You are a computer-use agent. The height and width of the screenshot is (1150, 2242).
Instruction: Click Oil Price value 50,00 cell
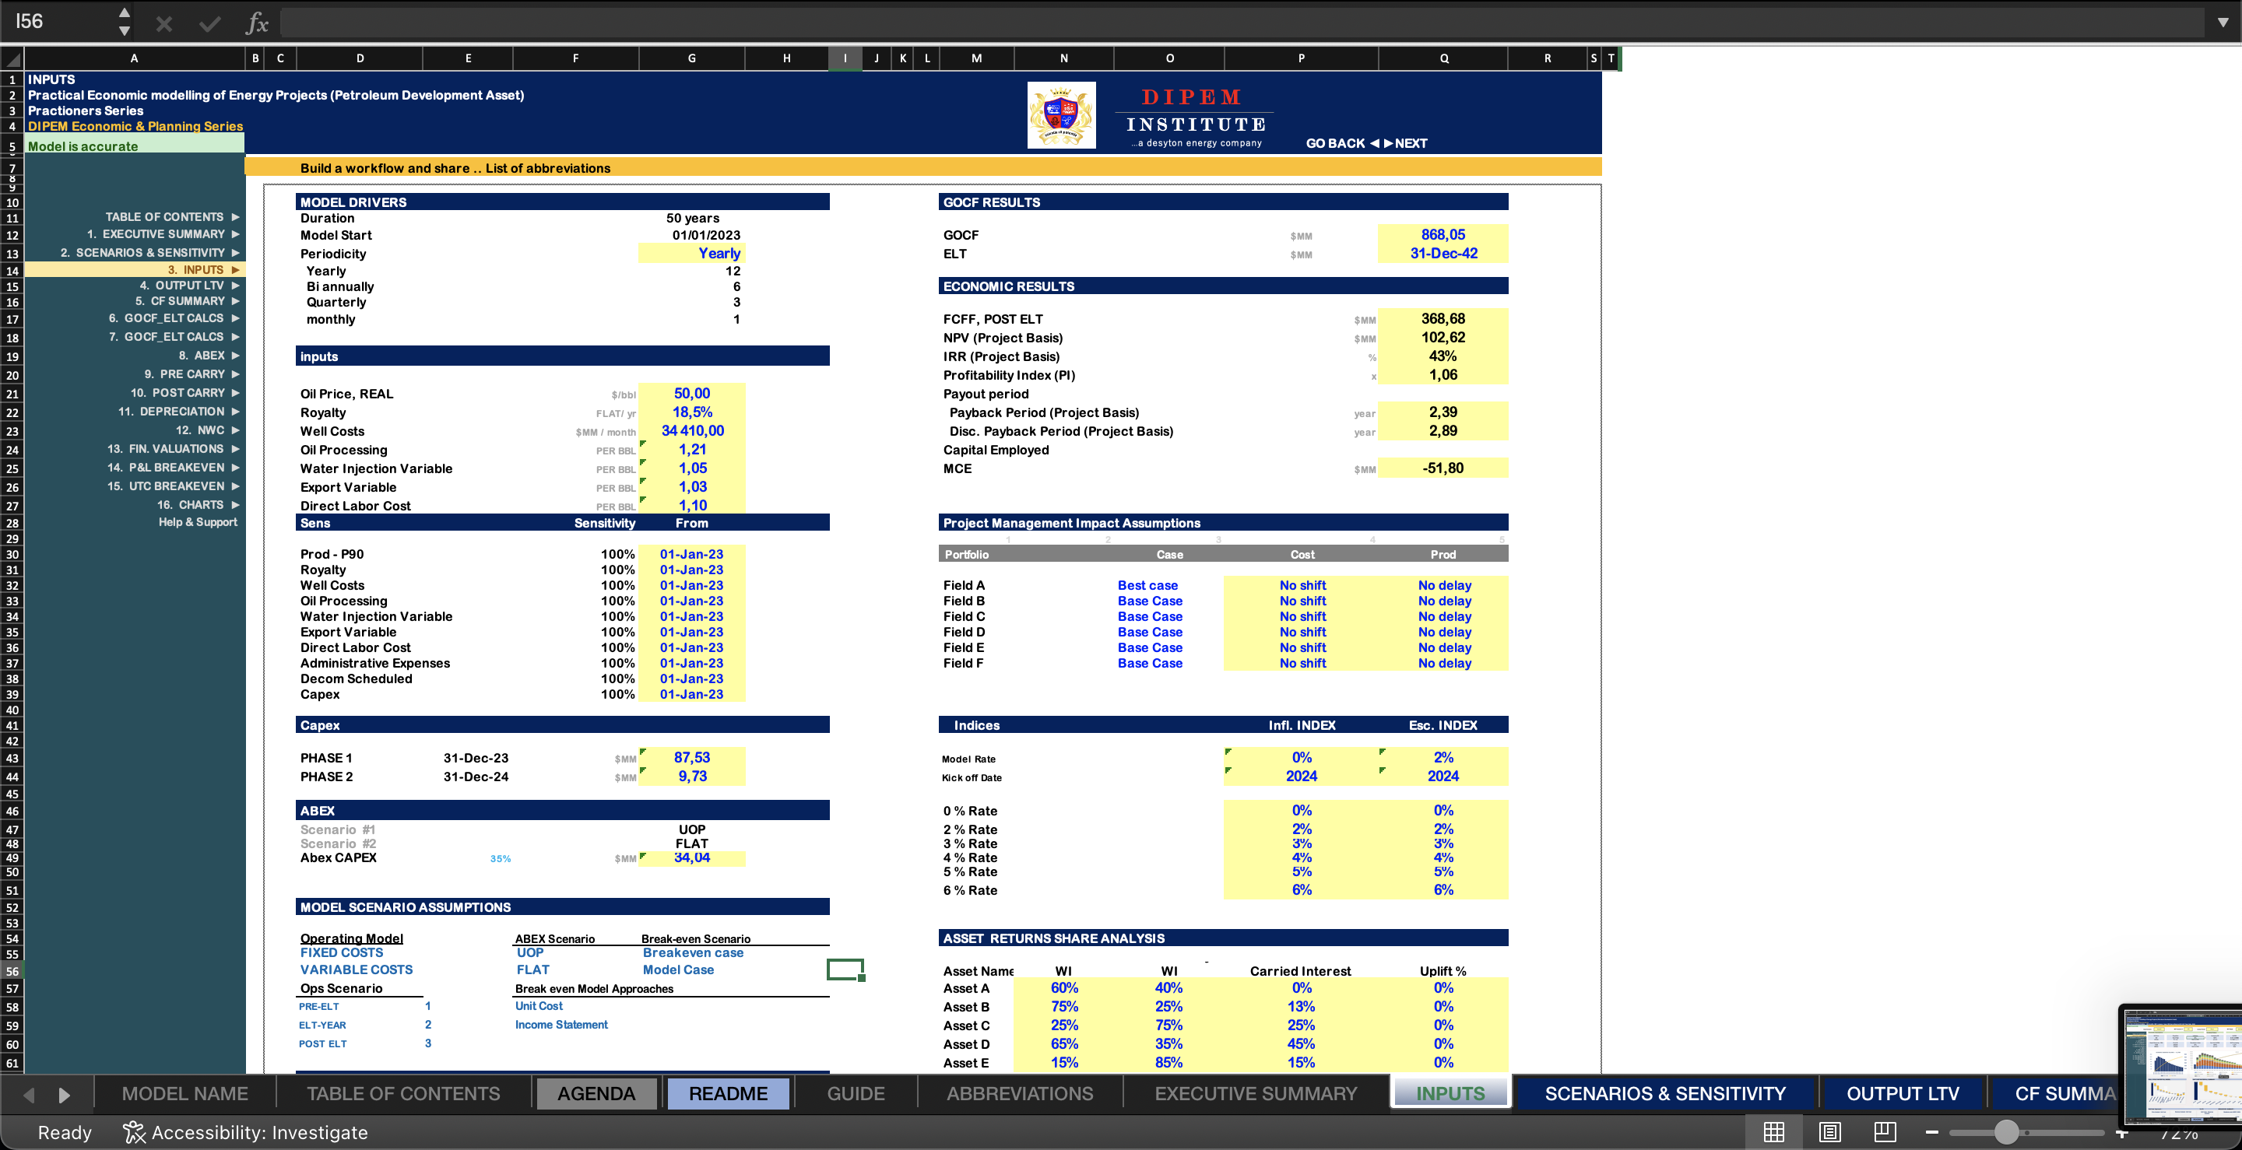pyautogui.click(x=692, y=394)
